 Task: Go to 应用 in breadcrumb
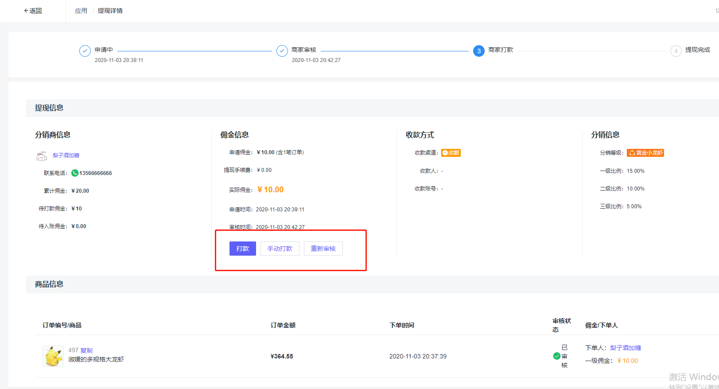pyautogui.click(x=81, y=11)
